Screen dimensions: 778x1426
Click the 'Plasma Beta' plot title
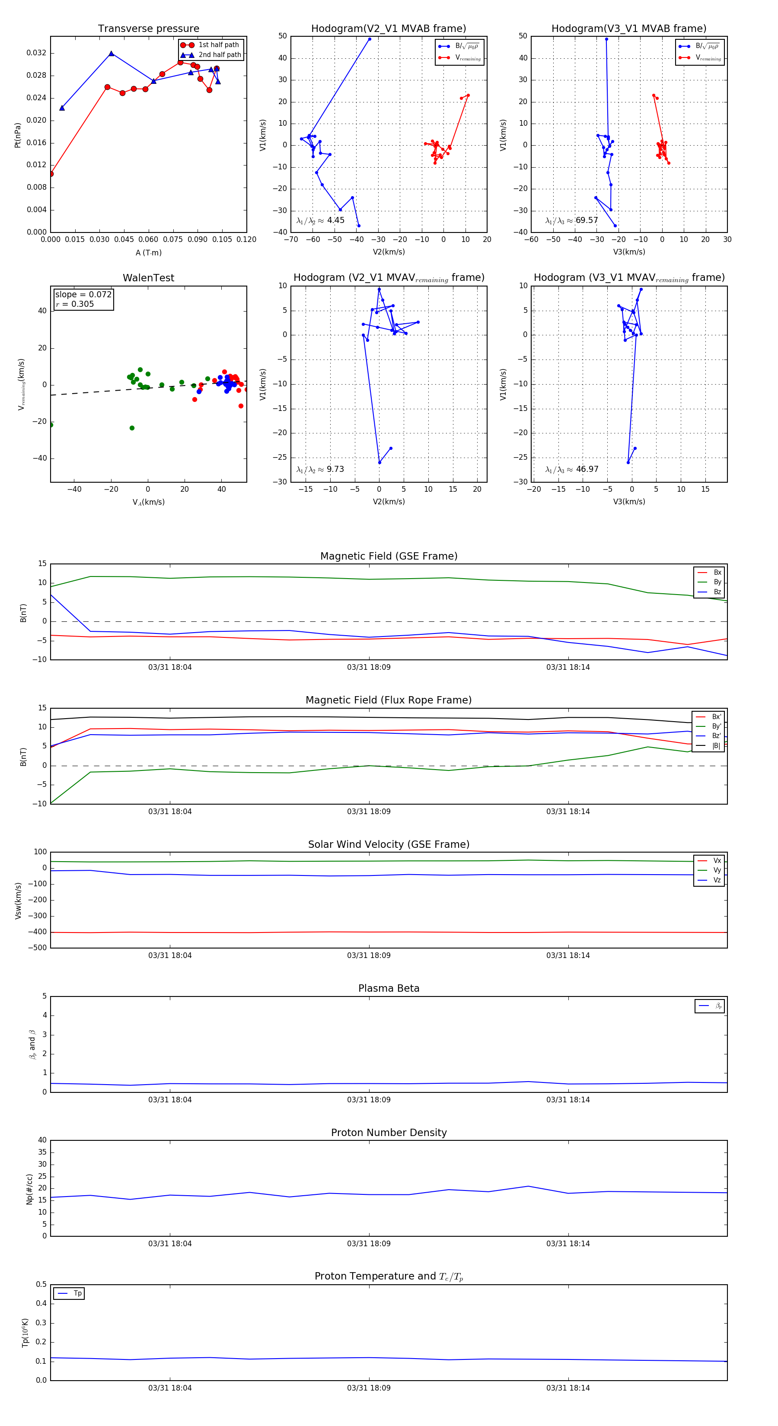(389, 989)
